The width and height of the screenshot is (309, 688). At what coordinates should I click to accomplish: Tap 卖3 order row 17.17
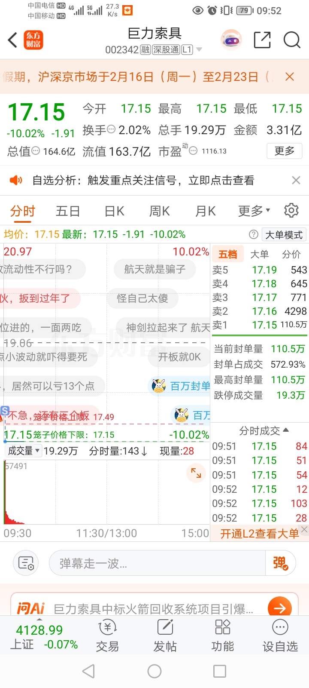pyautogui.click(x=260, y=298)
